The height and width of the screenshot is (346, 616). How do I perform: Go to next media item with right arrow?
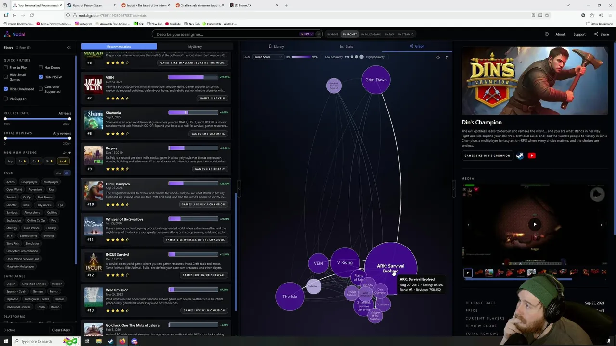(601, 224)
